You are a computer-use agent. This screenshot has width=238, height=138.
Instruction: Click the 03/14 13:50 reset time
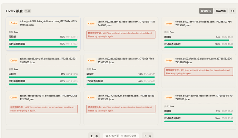(x=72, y=74)
